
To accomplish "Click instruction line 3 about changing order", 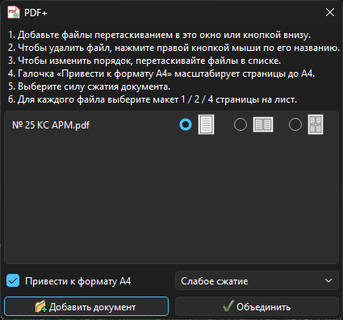I will 144,61.
